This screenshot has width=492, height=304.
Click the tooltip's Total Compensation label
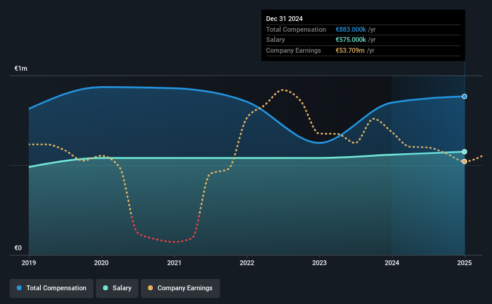pos(296,29)
